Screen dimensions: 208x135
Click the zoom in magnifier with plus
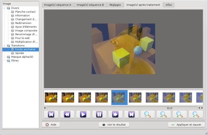[x=180, y=114]
